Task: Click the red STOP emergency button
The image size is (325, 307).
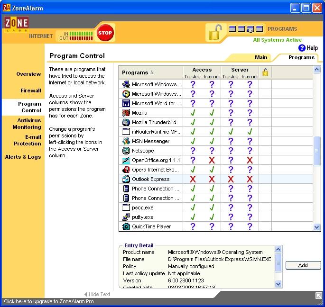Action: [105, 33]
